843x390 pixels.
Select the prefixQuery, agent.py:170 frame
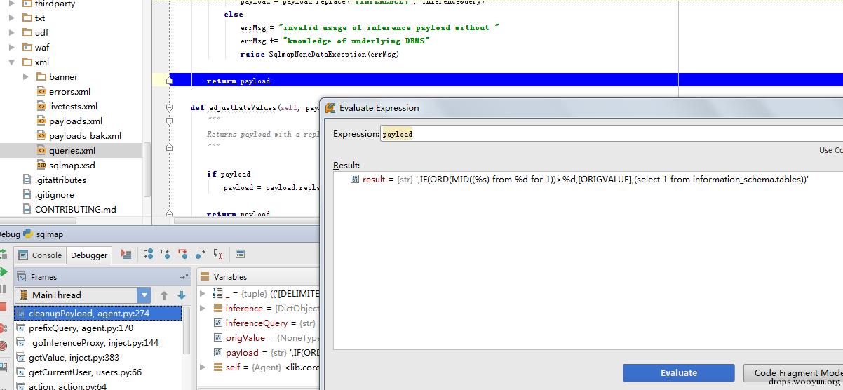point(97,328)
